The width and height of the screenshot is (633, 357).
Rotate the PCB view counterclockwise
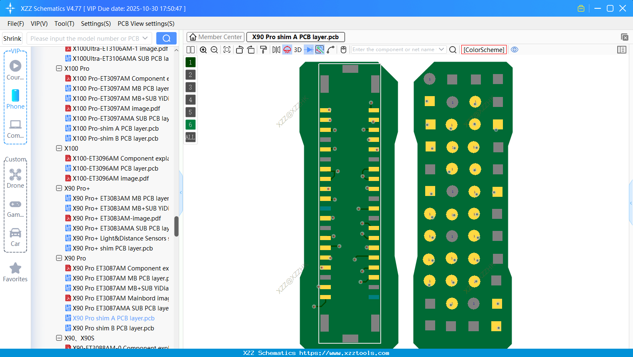pos(239,50)
